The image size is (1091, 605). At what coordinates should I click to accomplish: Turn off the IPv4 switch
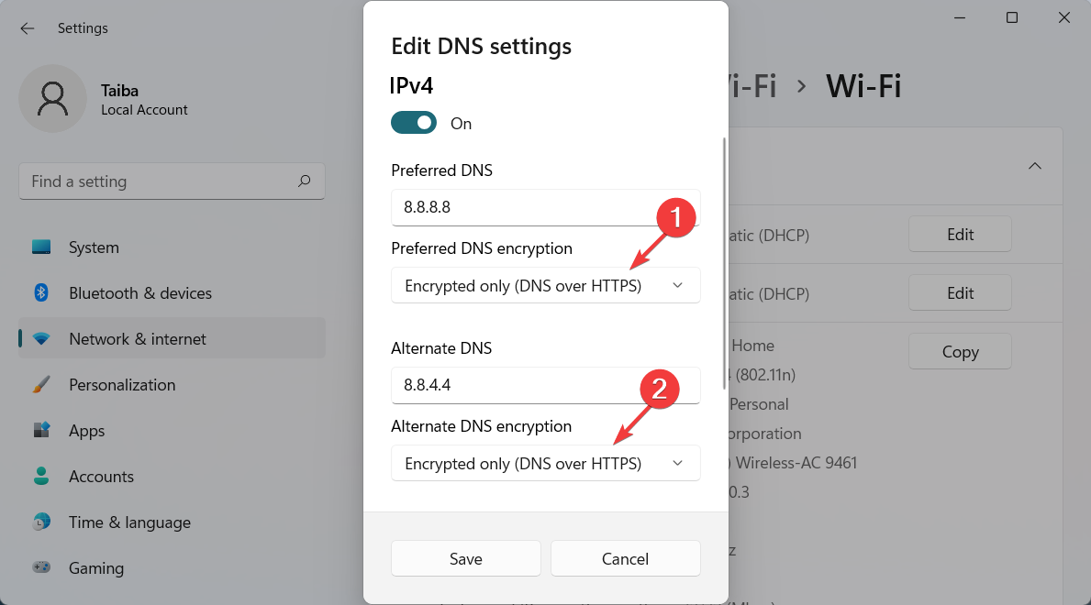pyautogui.click(x=414, y=122)
